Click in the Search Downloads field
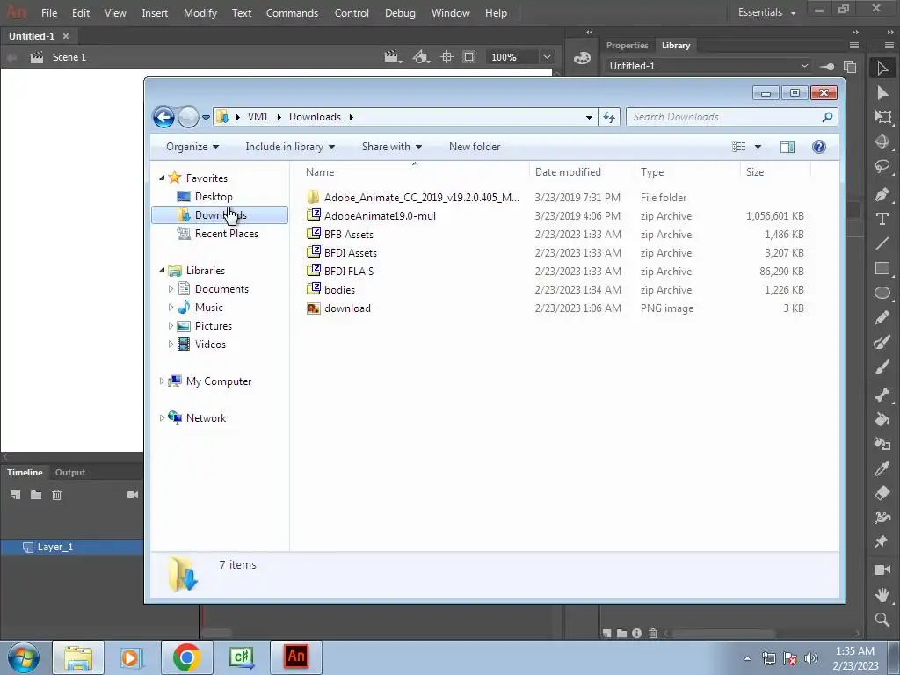The image size is (900, 675). coord(731,117)
